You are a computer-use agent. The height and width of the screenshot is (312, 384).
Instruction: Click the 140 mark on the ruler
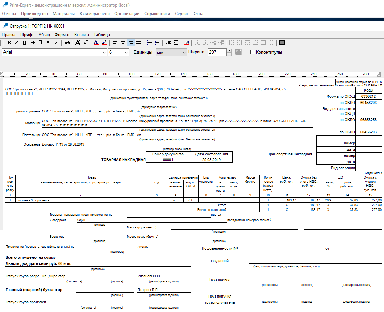pyautogui.click(x=184, y=74)
